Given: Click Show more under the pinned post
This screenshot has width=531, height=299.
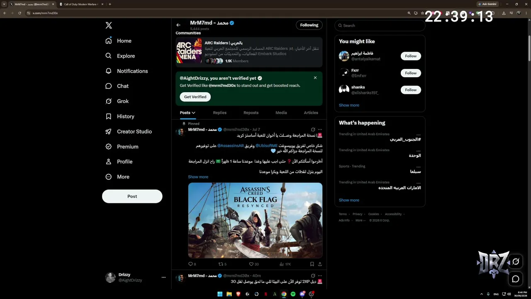Looking at the screenshot, I should (x=198, y=177).
